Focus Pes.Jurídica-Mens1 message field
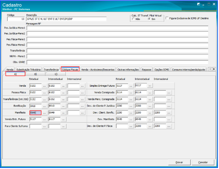 tap(117, 28)
